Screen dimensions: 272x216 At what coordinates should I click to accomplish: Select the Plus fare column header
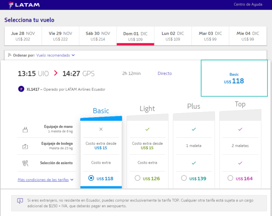(194, 106)
